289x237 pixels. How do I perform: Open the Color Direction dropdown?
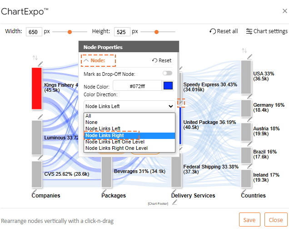pyautogui.click(x=130, y=106)
